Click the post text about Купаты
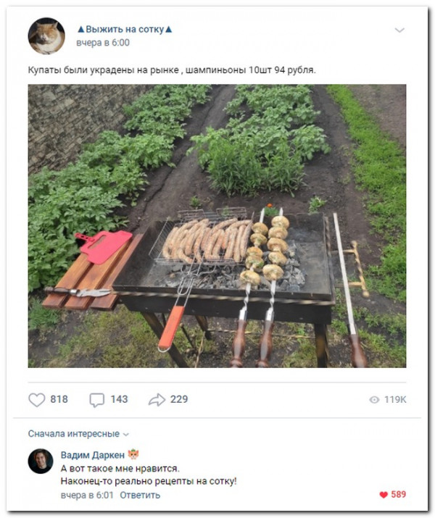Viewport: 435px width, 518px height. 172,70
